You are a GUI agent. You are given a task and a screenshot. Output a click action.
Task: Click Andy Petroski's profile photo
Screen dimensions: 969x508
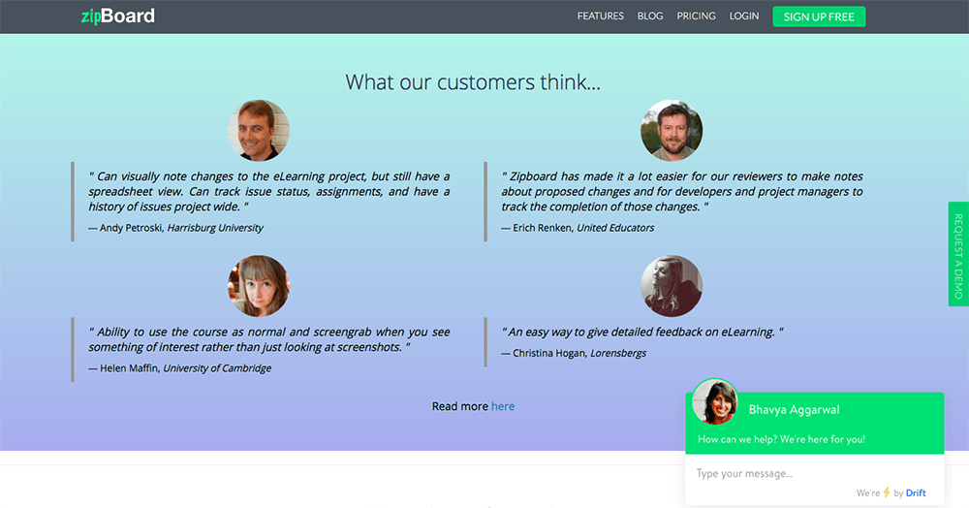259,131
